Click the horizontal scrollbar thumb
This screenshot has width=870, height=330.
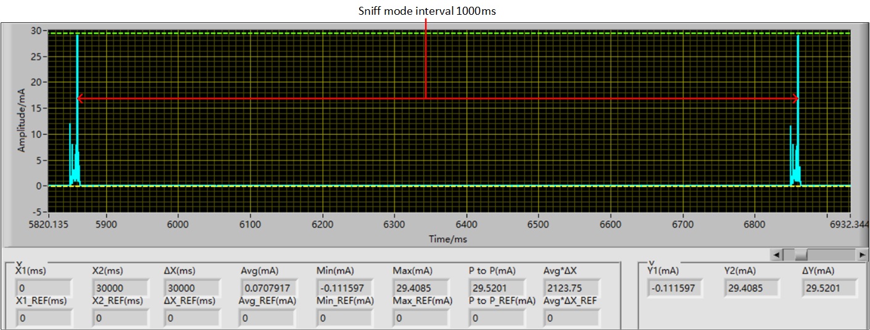click(x=800, y=254)
